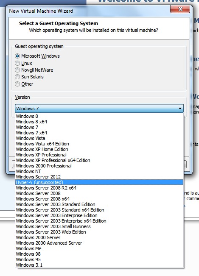Select Windows 7 x64 version
This screenshot has height=276, width=199.
tap(99, 133)
